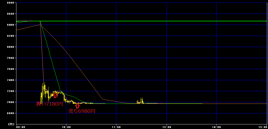Click the 8400 price axis label
This screenshot has width=268, height=129.
click(11, 25)
